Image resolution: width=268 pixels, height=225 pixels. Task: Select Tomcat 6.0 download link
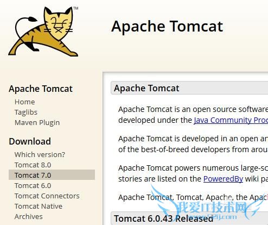point(33,185)
